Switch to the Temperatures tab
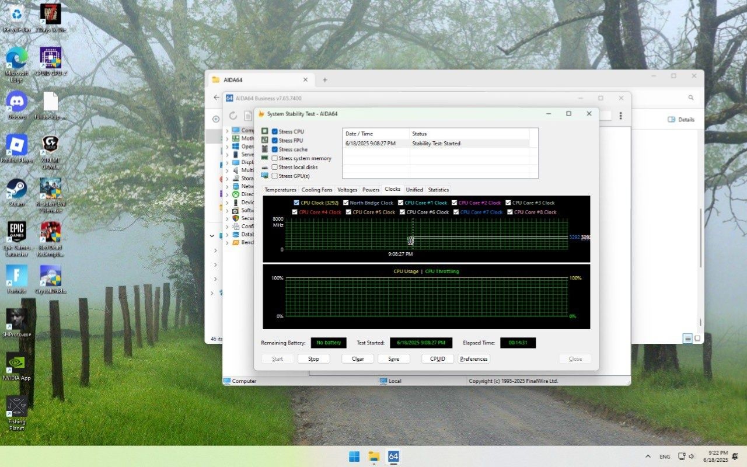The image size is (747, 467). 280,190
